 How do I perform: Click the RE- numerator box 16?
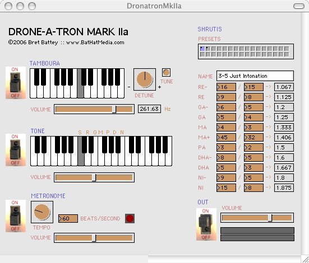(x=226, y=87)
